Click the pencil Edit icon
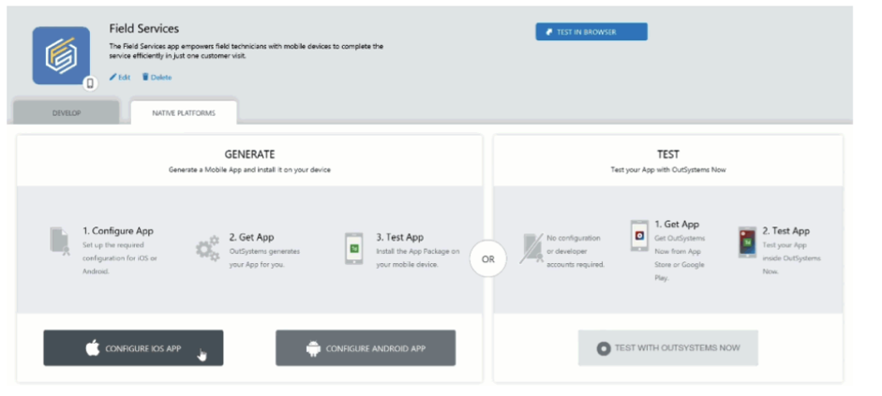Screen dimensions: 882x396 (112, 77)
